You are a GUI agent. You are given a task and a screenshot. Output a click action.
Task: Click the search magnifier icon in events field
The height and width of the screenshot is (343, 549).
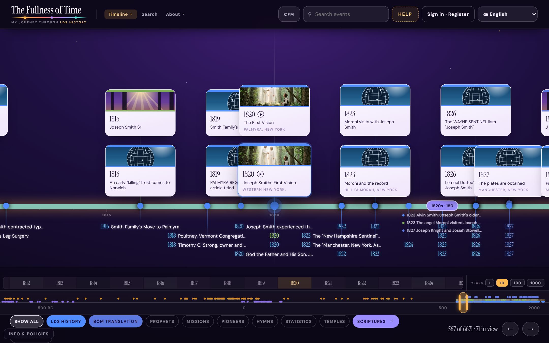[310, 14]
